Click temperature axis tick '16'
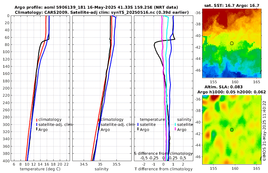Image resolution: width=268 pixels, height=173 pixels. (x=47, y=164)
